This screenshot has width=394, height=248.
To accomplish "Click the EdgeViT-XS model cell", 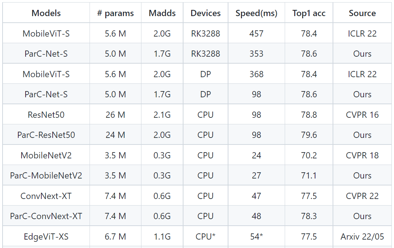I will (46, 237).
